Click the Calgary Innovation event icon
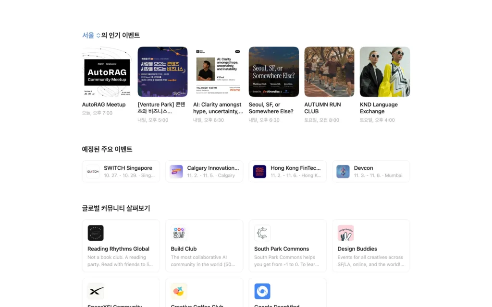Screen dimensions: 492x307 tap(176, 172)
